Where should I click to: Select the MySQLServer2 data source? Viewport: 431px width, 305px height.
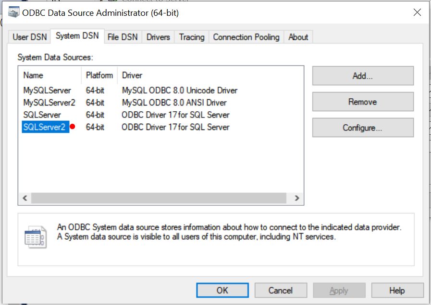[49, 103]
